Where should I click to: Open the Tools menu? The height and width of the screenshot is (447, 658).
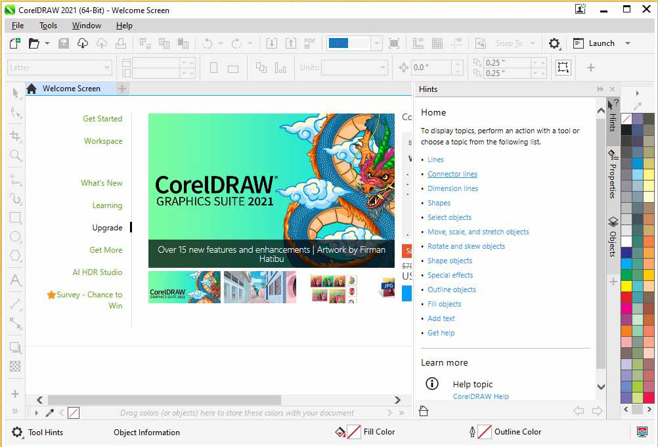point(48,26)
